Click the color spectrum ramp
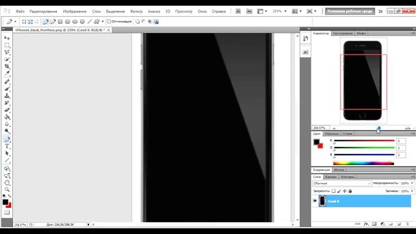Viewport: 416px width, 234px height. click(363, 163)
